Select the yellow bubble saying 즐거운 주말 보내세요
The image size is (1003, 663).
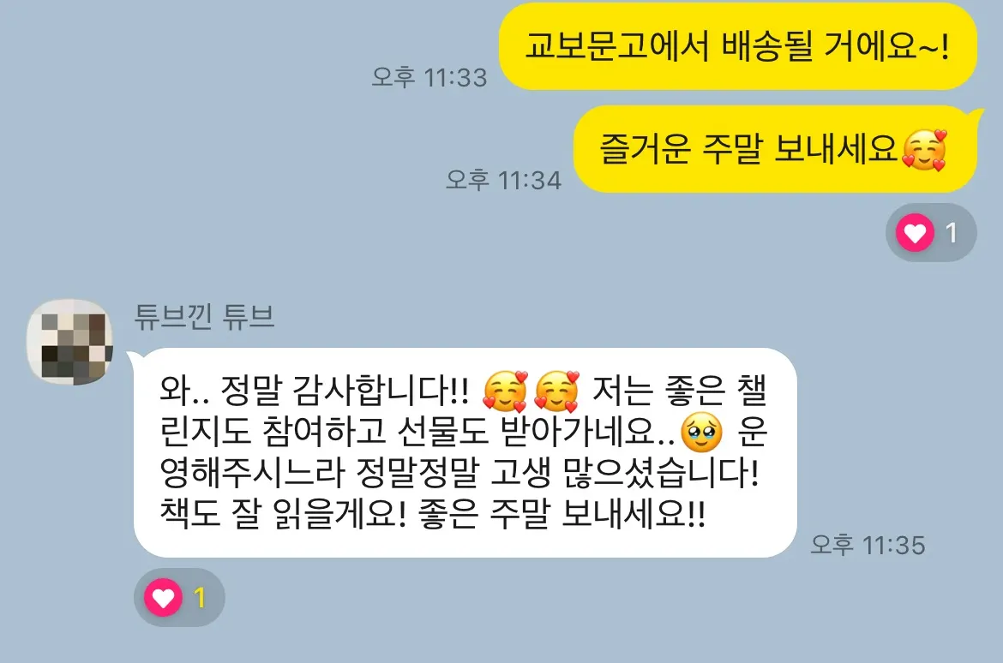[775, 150]
